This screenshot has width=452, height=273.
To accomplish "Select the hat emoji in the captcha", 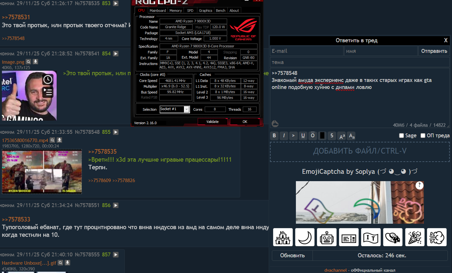I will point(393,237).
